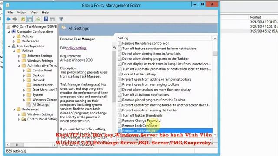The image size is (278, 156).
Task: Click the GPO_CamTaskManager root node icon
Action: click(8, 26)
